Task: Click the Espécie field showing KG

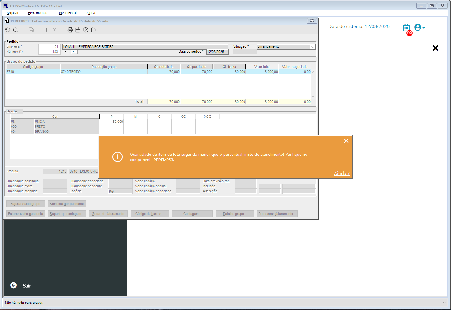Action: [x=120, y=191]
